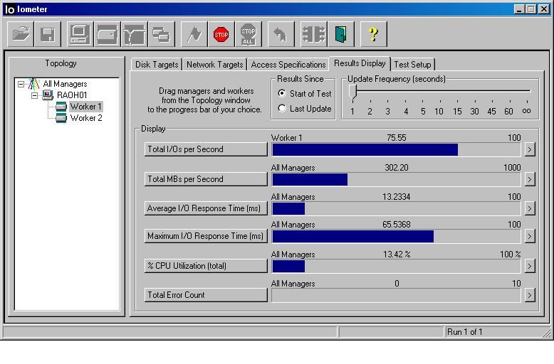The width and height of the screenshot is (554, 364).
Task: Click Total Error Count button
Action: 206,295
